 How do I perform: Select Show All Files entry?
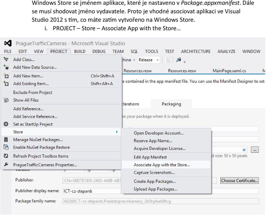tap(61, 100)
